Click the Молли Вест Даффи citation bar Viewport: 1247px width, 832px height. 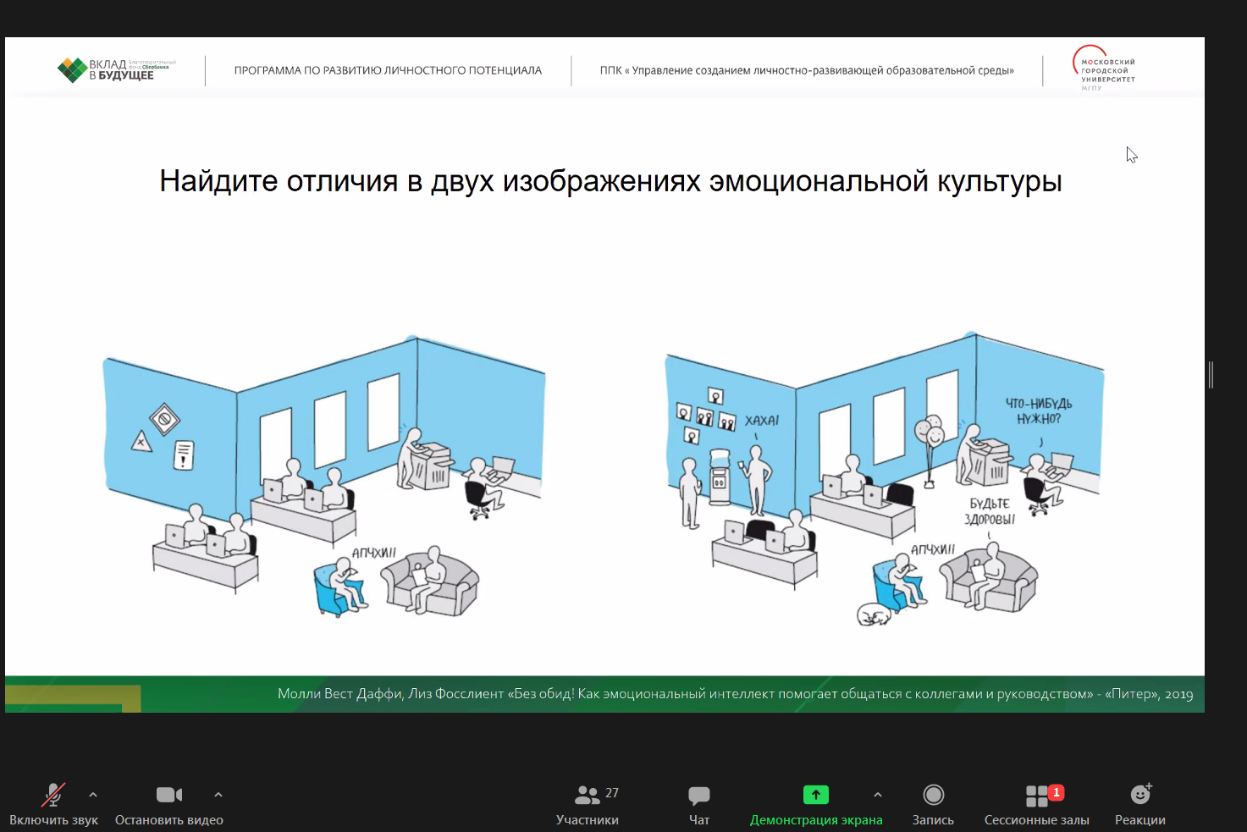point(735,694)
